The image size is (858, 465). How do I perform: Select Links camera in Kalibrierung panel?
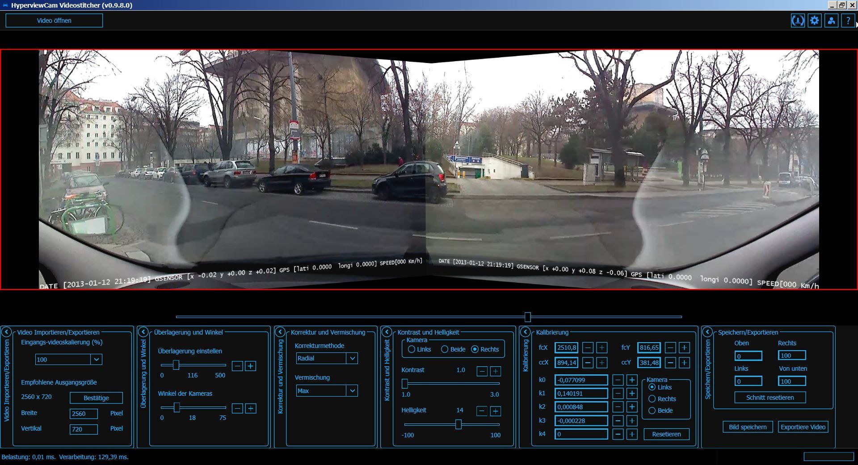pos(660,387)
